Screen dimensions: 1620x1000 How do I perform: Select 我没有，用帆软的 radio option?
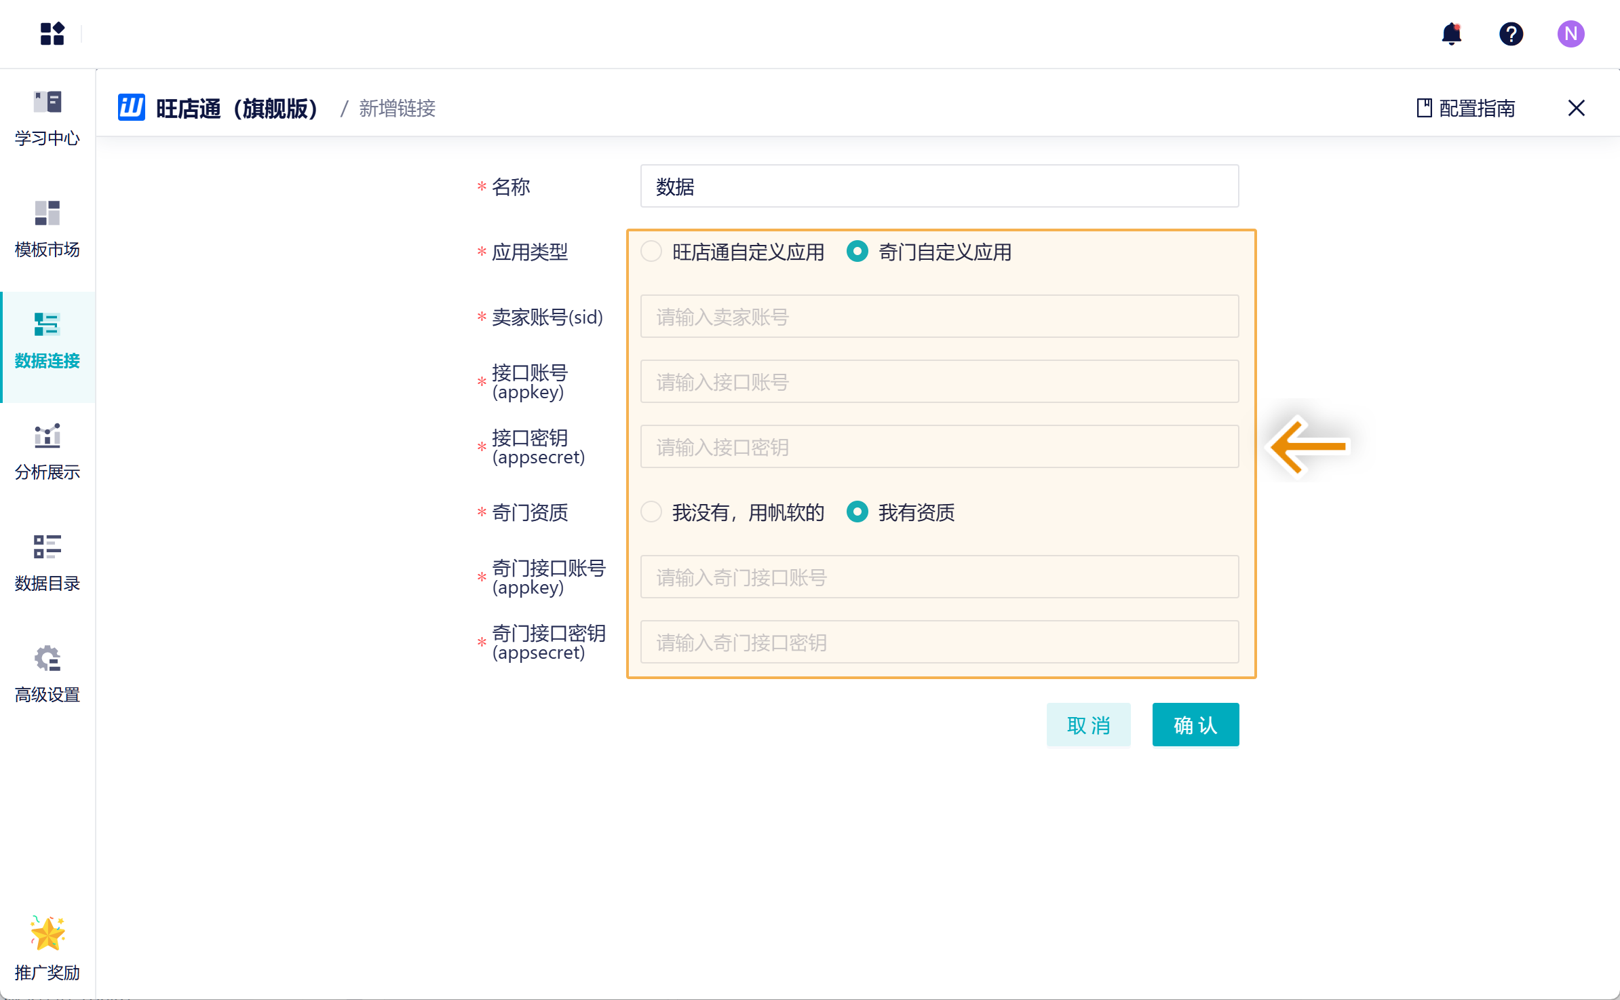(x=651, y=512)
